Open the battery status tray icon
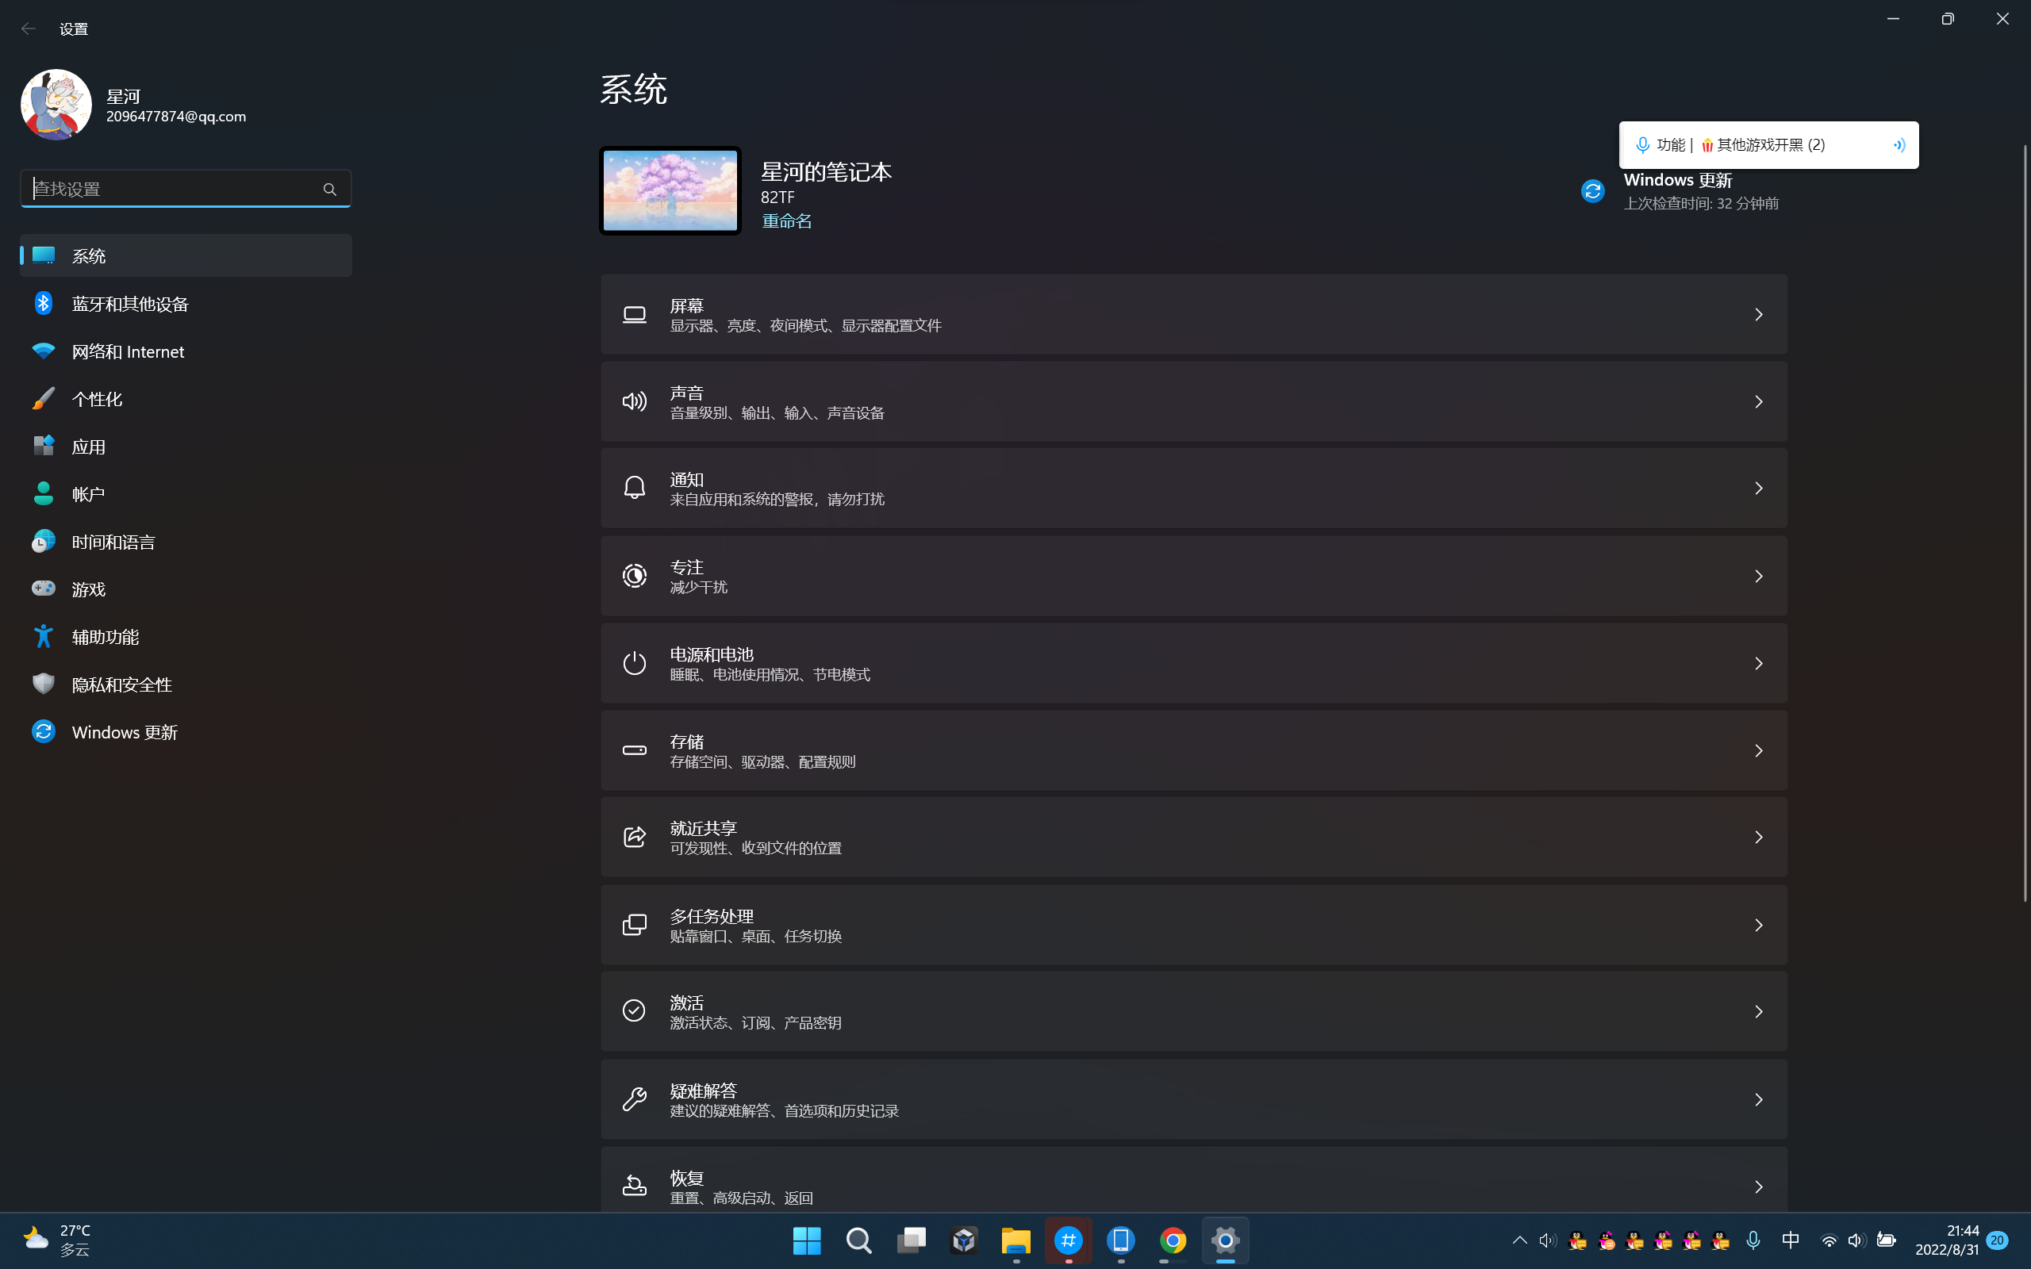The height and width of the screenshot is (1269, 2031). point(1887,1240)
